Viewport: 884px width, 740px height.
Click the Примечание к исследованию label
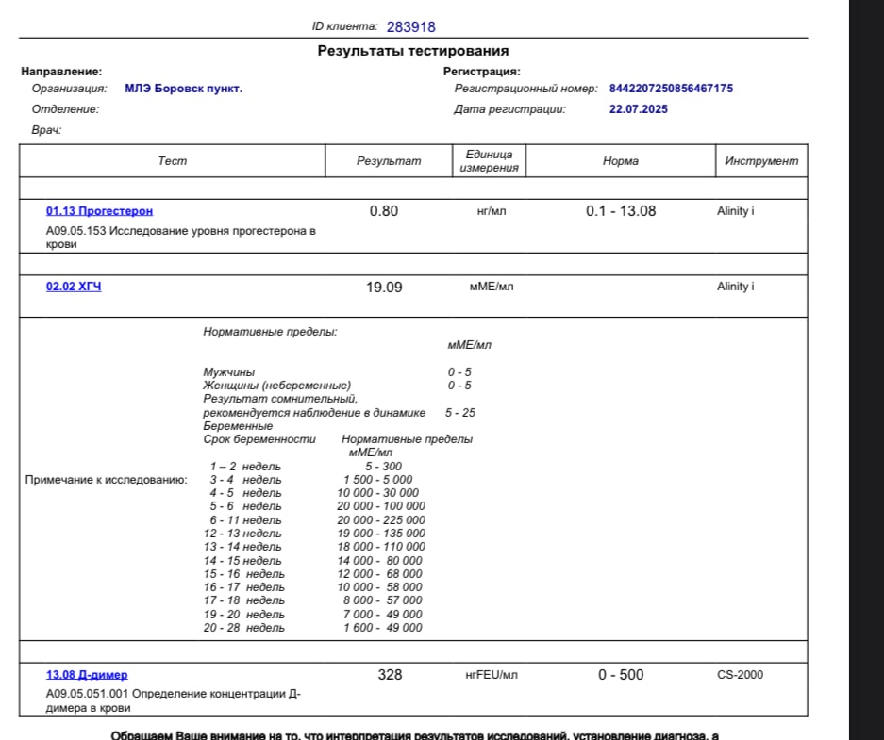(x=106, y=480)
